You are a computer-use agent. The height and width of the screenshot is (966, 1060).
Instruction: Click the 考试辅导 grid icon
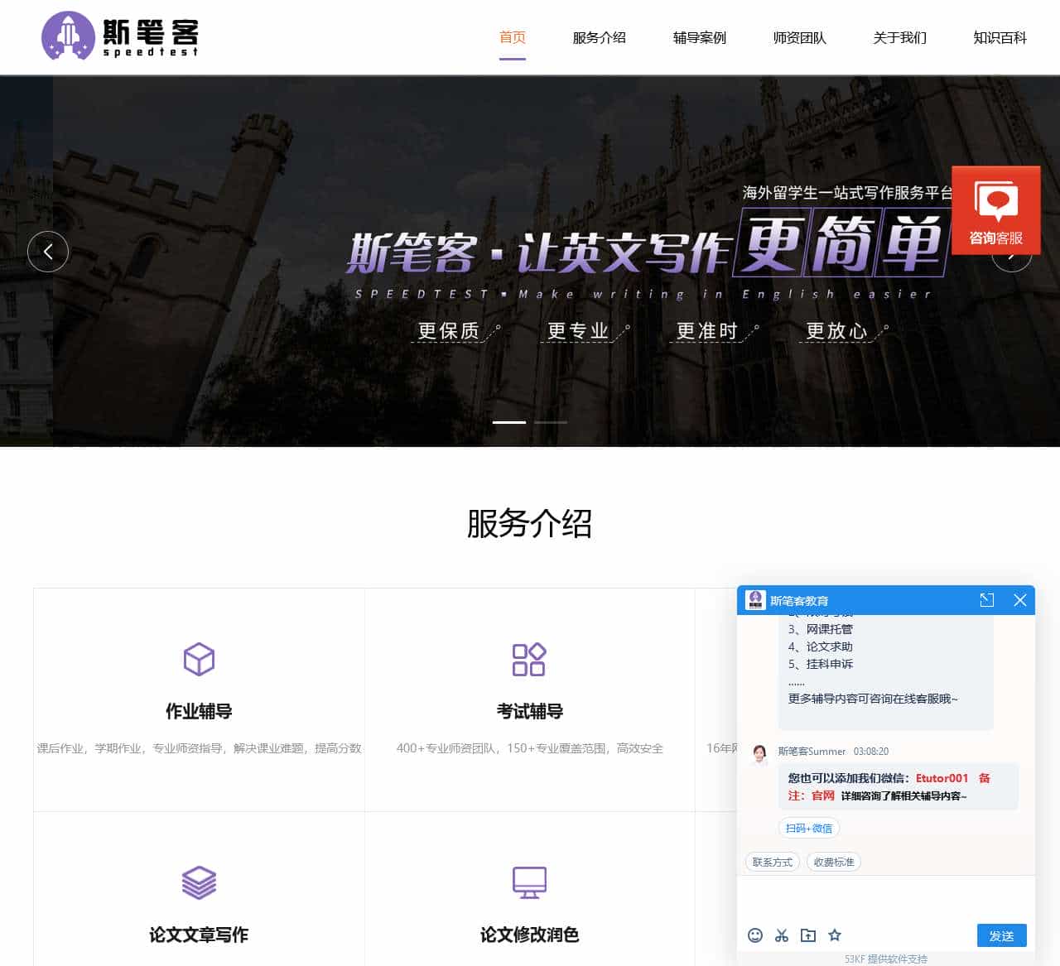tap(529, 660)
